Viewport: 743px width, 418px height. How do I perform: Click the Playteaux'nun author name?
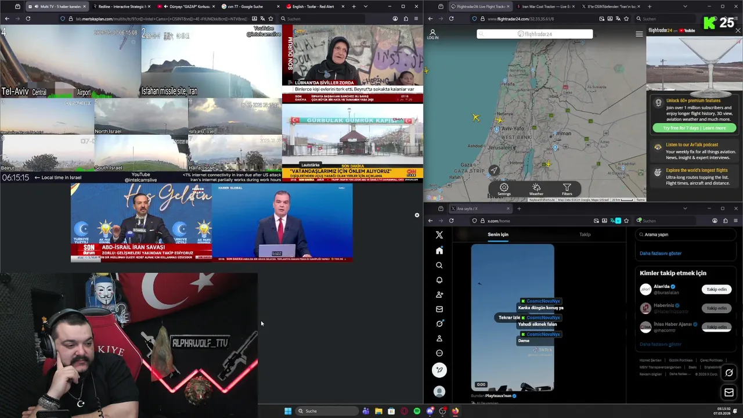pyautogui.click(x=498, y=396)
